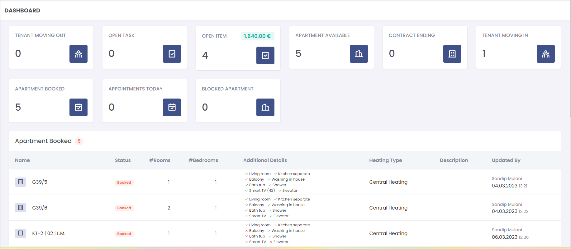Click the Apartment Booked calendar icon
The height and width of the screenshot is (249, 571).
point(78,107)
